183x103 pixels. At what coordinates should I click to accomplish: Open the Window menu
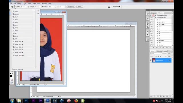[x=44, y=4]
